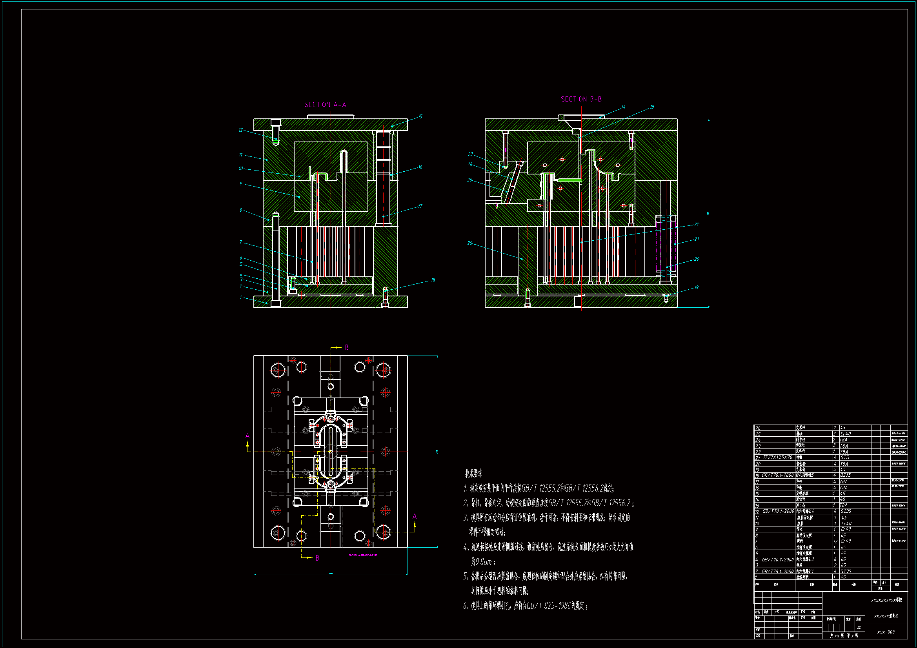Select part balloon number 12 in Section A-A

pyautogui.click(x=240, y=130)
